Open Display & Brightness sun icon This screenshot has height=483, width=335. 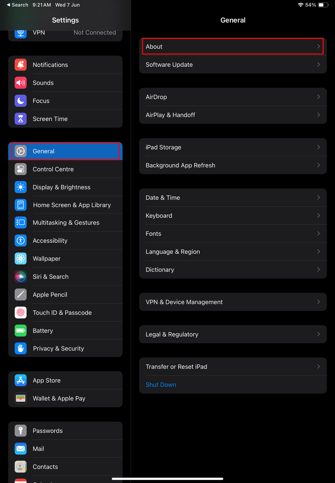[x=21, y=187]
